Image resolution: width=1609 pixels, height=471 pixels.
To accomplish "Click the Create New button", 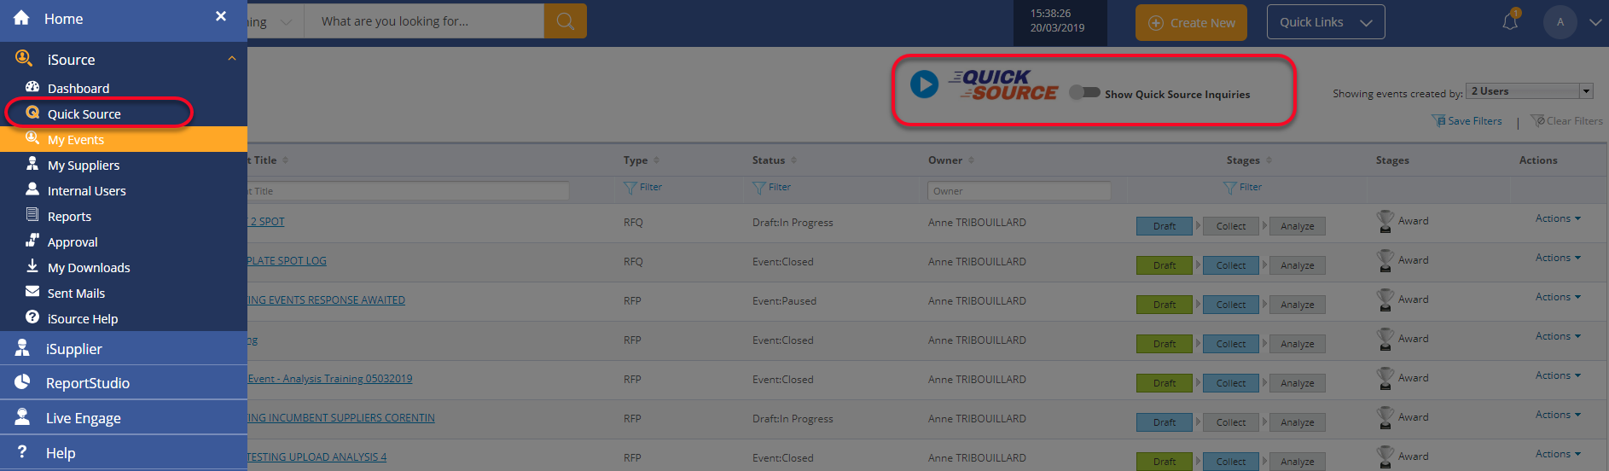I will pos(1191,22).
